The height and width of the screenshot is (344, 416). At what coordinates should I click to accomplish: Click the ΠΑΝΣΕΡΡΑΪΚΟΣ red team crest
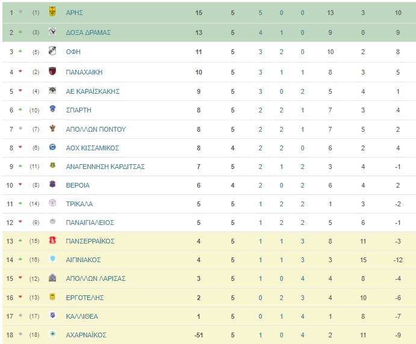[52, 240]
